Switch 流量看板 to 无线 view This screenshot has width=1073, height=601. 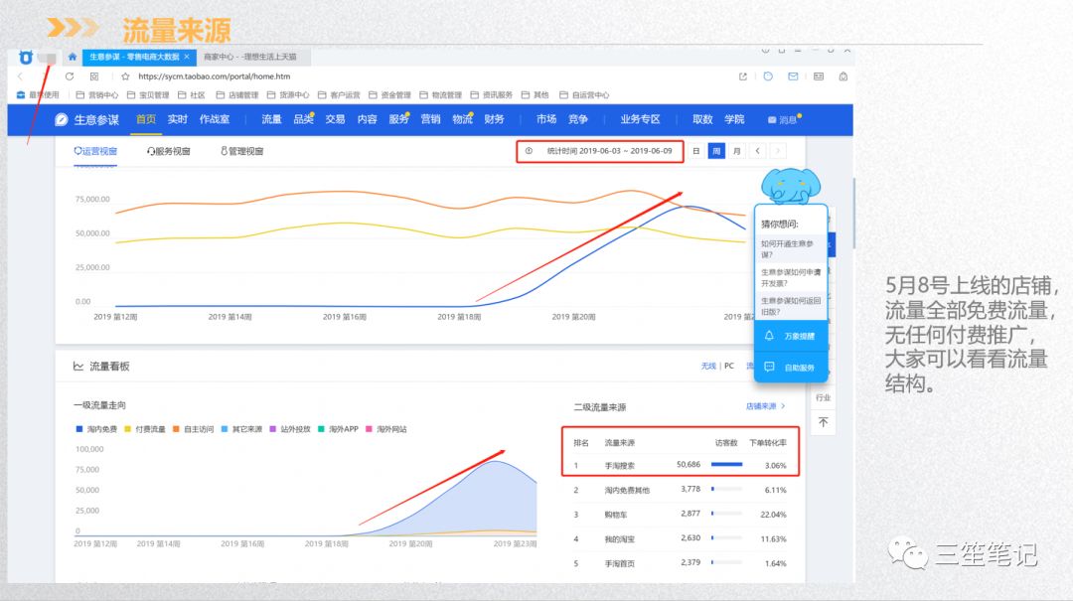[x=708, y=367]
